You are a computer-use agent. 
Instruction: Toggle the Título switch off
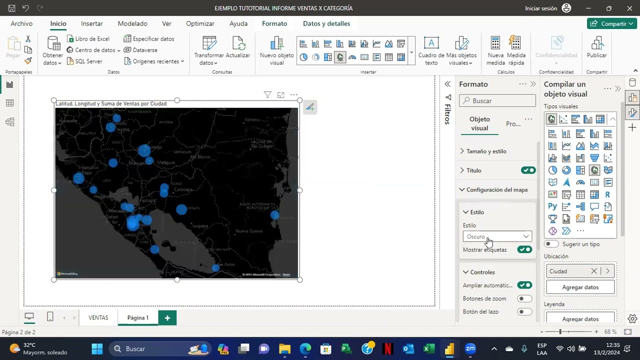coord(528,170)
